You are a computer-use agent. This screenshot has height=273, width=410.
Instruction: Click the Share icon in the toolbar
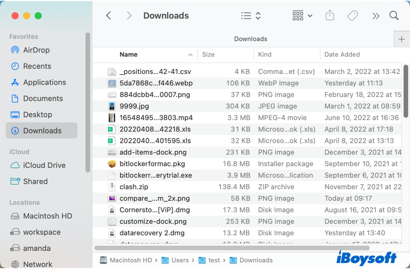point(329,15)
